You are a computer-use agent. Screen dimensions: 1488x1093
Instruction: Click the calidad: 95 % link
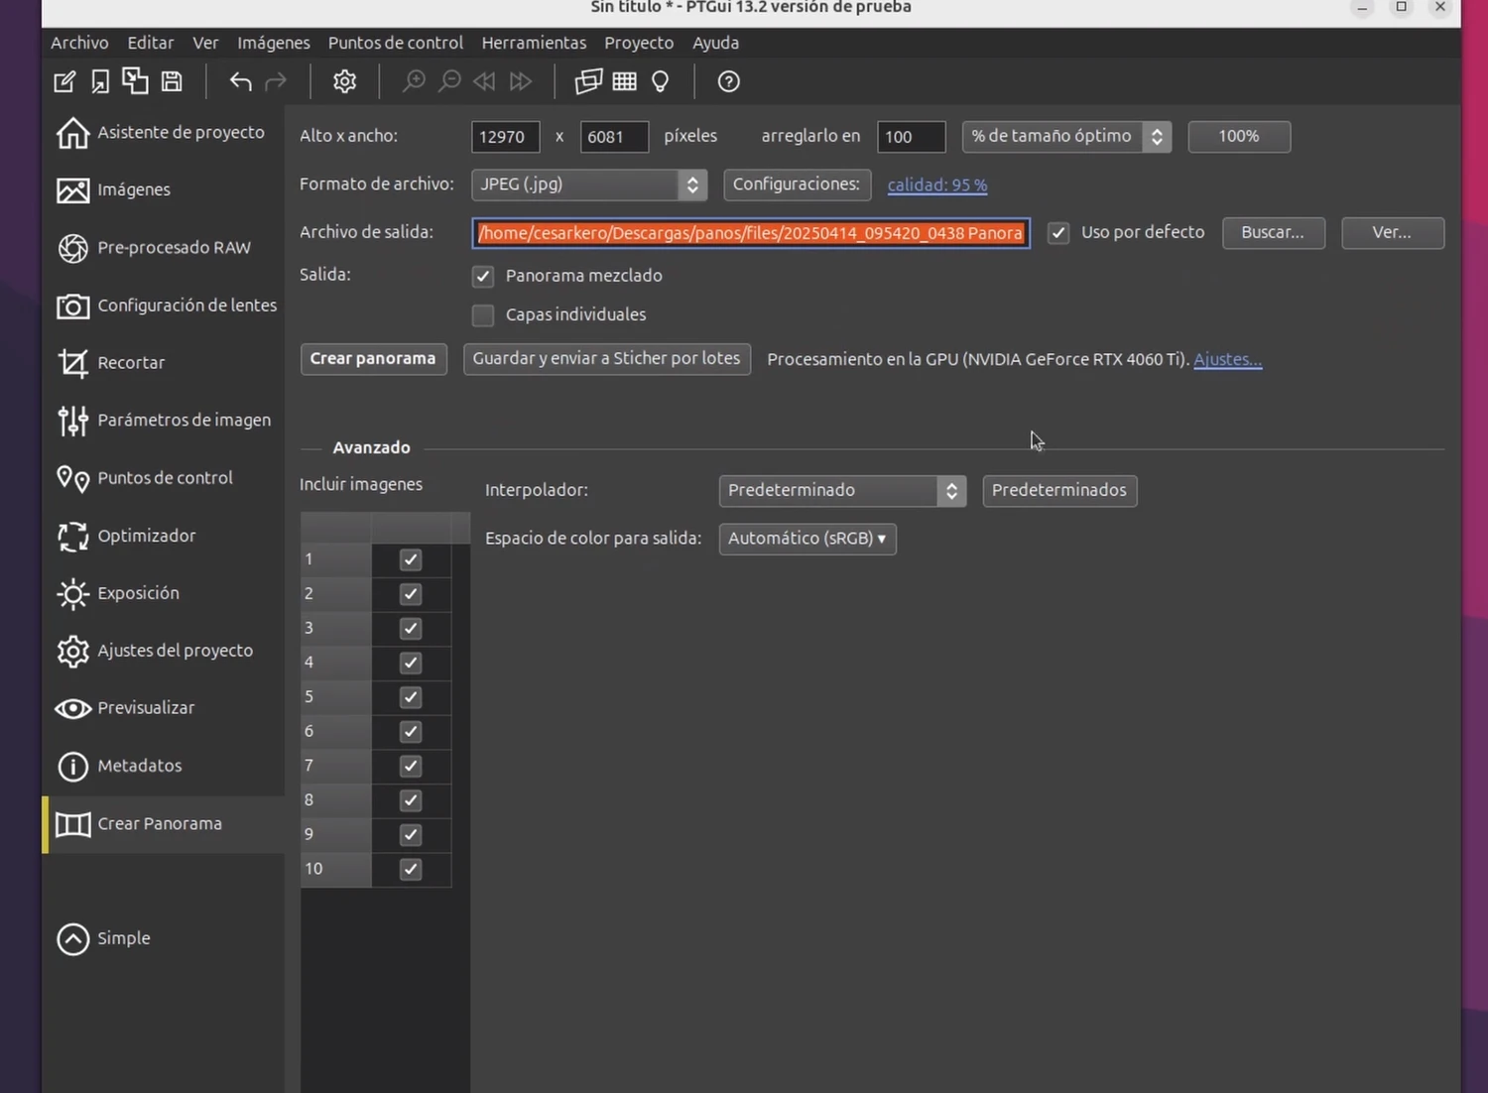(x=936, y=185)
